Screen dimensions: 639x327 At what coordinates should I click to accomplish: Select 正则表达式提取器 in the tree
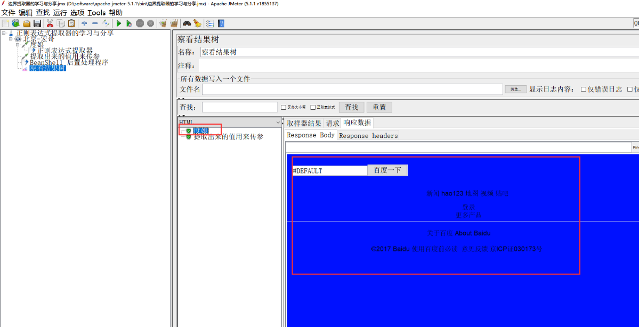coord(64,51)
